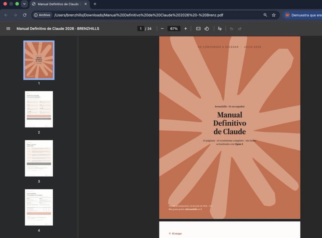
Task: Select page 3 thumbnail
Action: (x=39, y=158)
